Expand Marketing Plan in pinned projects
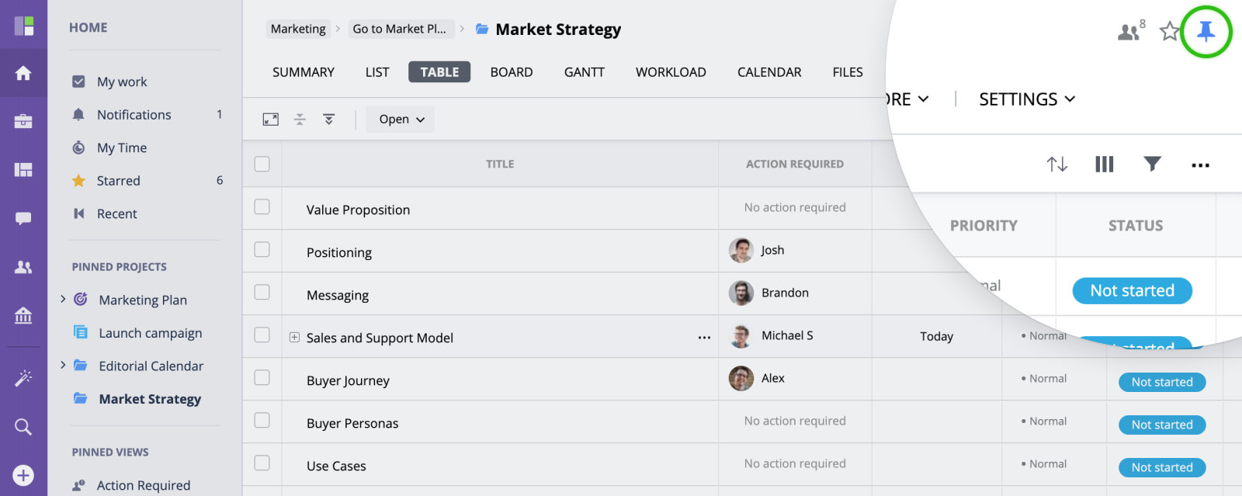 coord(63,299)
